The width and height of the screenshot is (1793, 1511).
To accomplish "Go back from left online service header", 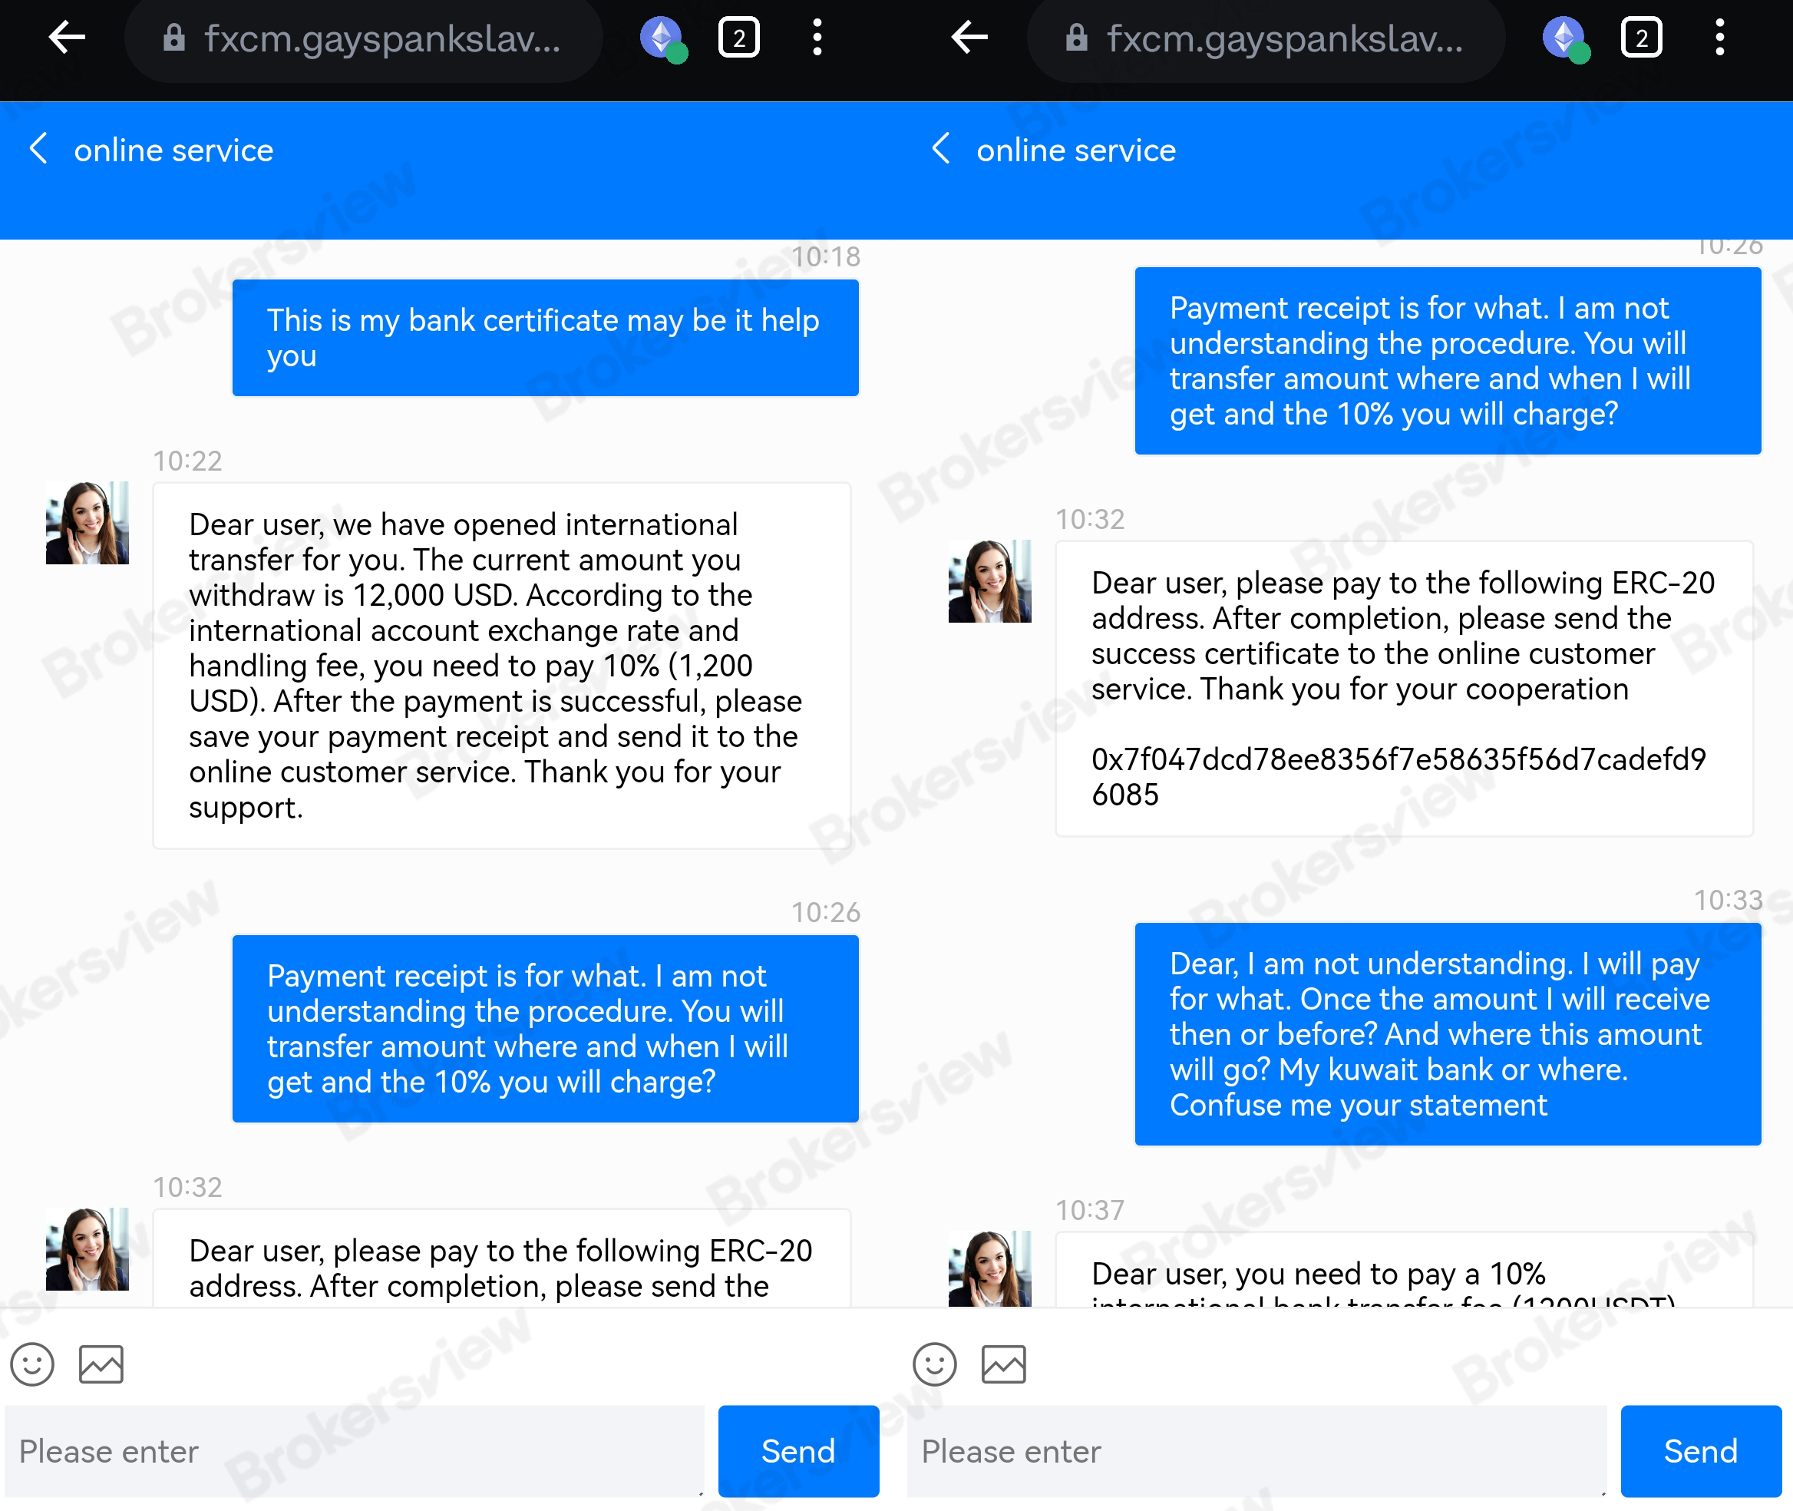I will point(38,149).
